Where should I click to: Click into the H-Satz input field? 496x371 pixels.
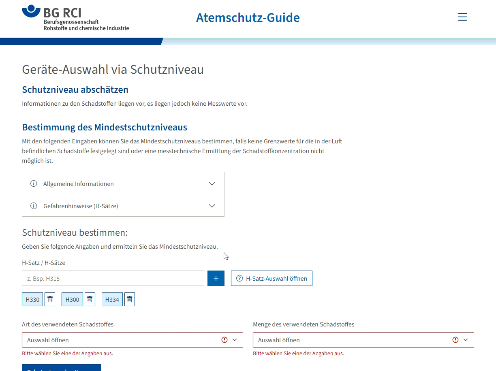(113, 278)
